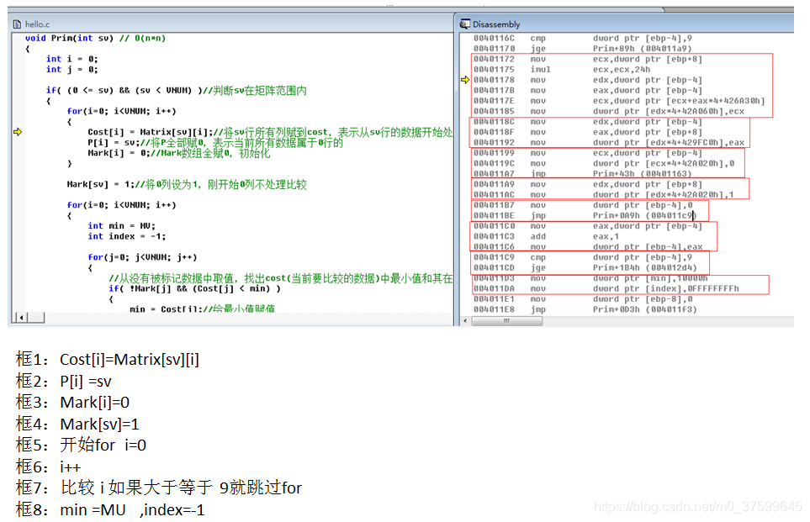Click disassembly line 00401175 imul ecx,ecx,24h
Viewport: 810px width, 522px height.
pyautogui.click(x=562, y=69)
